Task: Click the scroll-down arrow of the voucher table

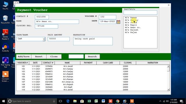Action: pos(168,90)
